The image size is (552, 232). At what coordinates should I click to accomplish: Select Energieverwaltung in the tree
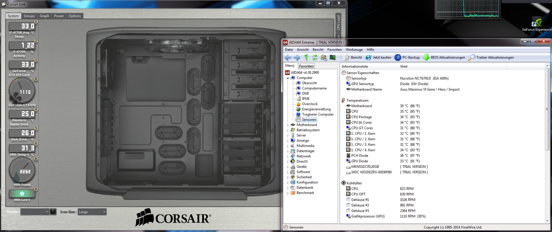(x=316, y=109)
